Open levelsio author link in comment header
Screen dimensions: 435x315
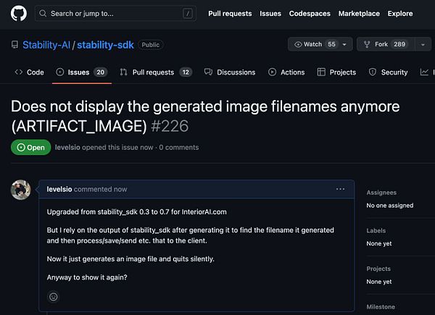click(59, 189)
